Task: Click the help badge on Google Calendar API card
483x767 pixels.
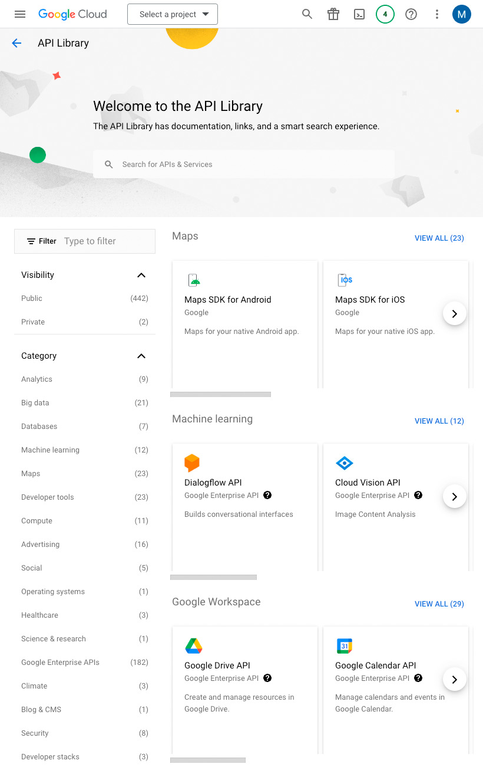Action: 418,678
